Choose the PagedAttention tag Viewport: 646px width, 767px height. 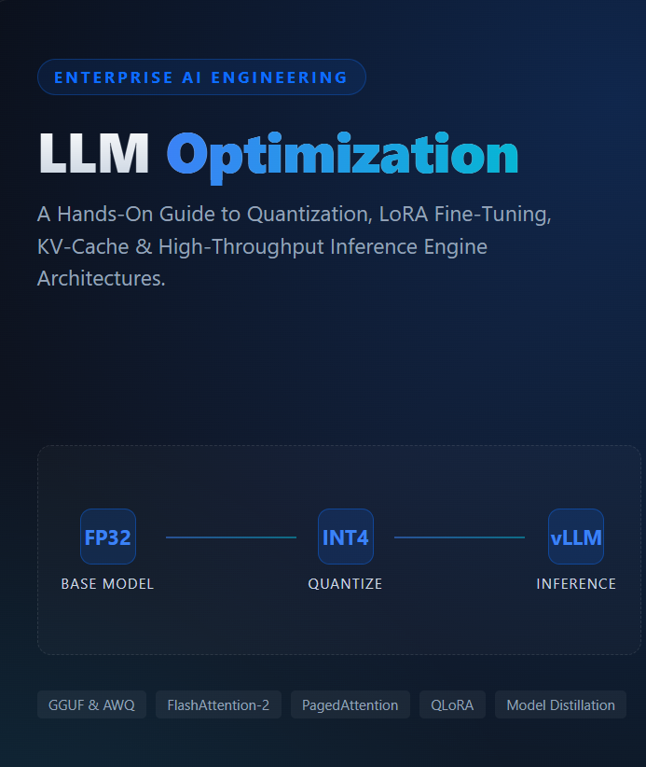(x=350, y=704)
